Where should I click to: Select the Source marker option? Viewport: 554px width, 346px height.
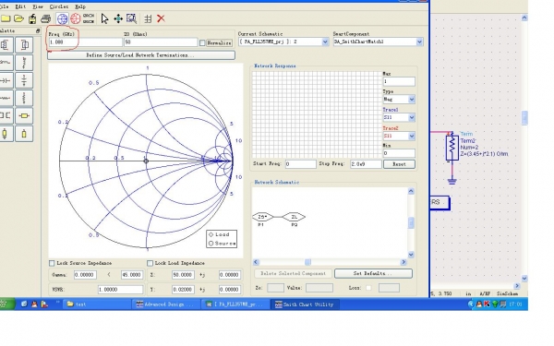(211, 244)
